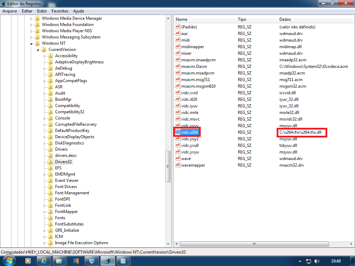Open the Ajuda menu
The width and height of the screenshot is (355, 266).
[x=78, y=11]
